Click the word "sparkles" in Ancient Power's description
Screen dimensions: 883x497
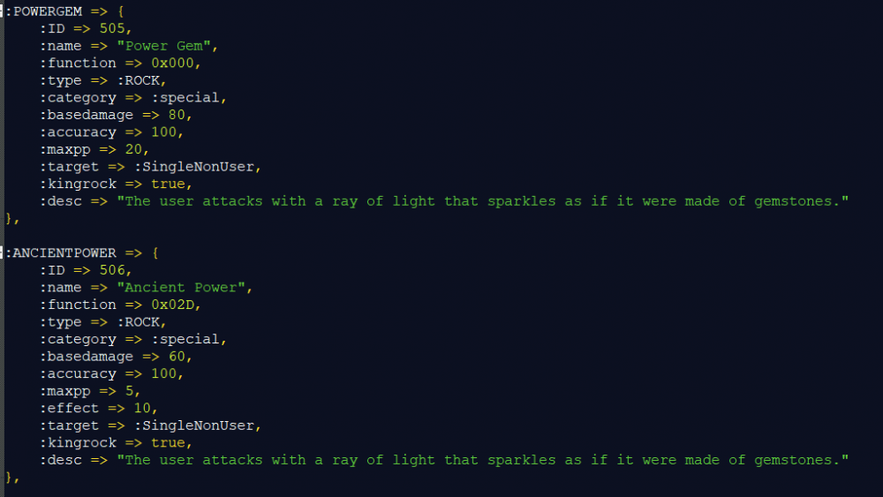pyautogui.click(x=522, y=461)
